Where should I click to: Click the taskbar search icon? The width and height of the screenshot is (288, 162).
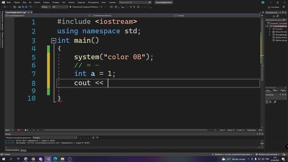click(11, 159)
